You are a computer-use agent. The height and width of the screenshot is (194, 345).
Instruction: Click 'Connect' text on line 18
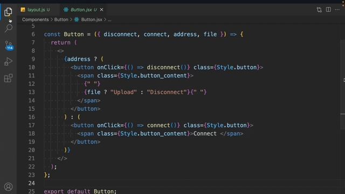tap(205, 134)
